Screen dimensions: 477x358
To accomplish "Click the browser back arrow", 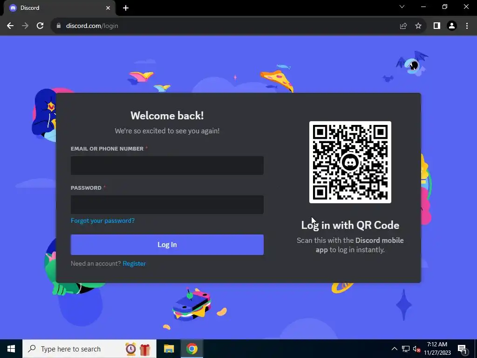I will (10, 26).
